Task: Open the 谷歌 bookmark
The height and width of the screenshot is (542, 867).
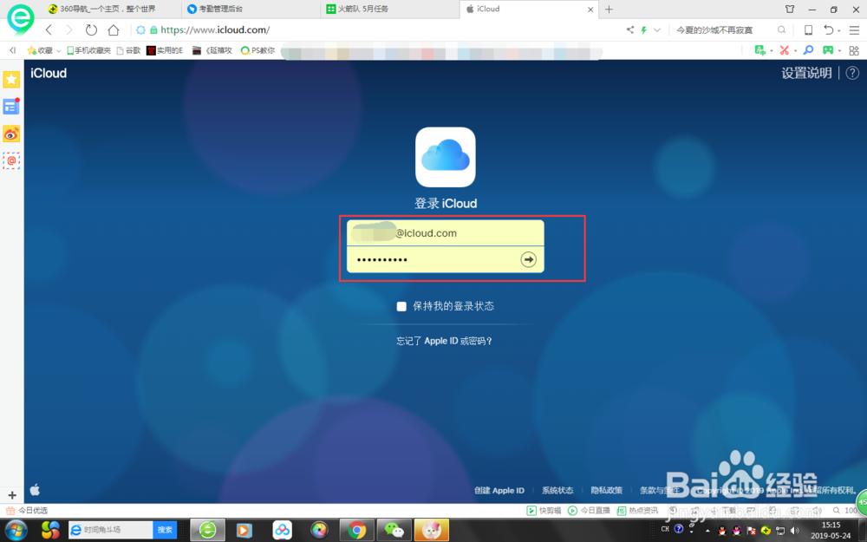Action: pos(128,50)
